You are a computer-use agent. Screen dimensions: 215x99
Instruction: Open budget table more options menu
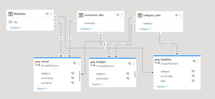(134, 63)
